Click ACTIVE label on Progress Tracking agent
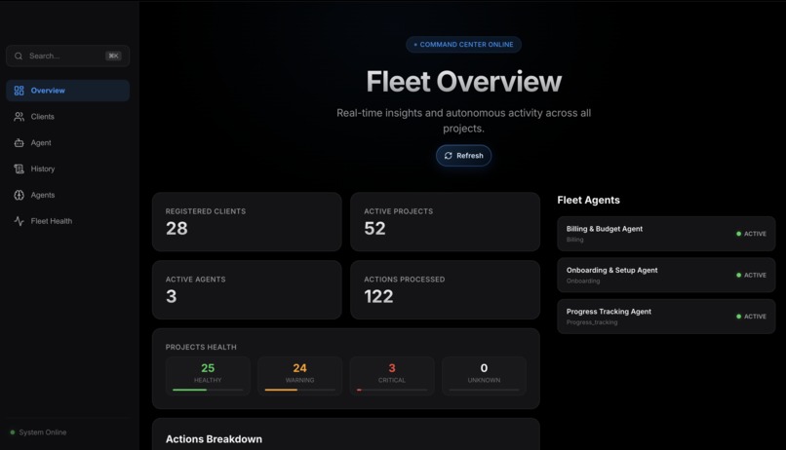 point(755,317)
